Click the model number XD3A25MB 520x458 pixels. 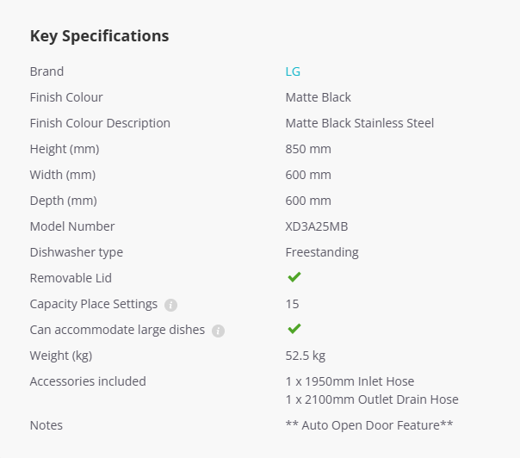tap(317, 226)
